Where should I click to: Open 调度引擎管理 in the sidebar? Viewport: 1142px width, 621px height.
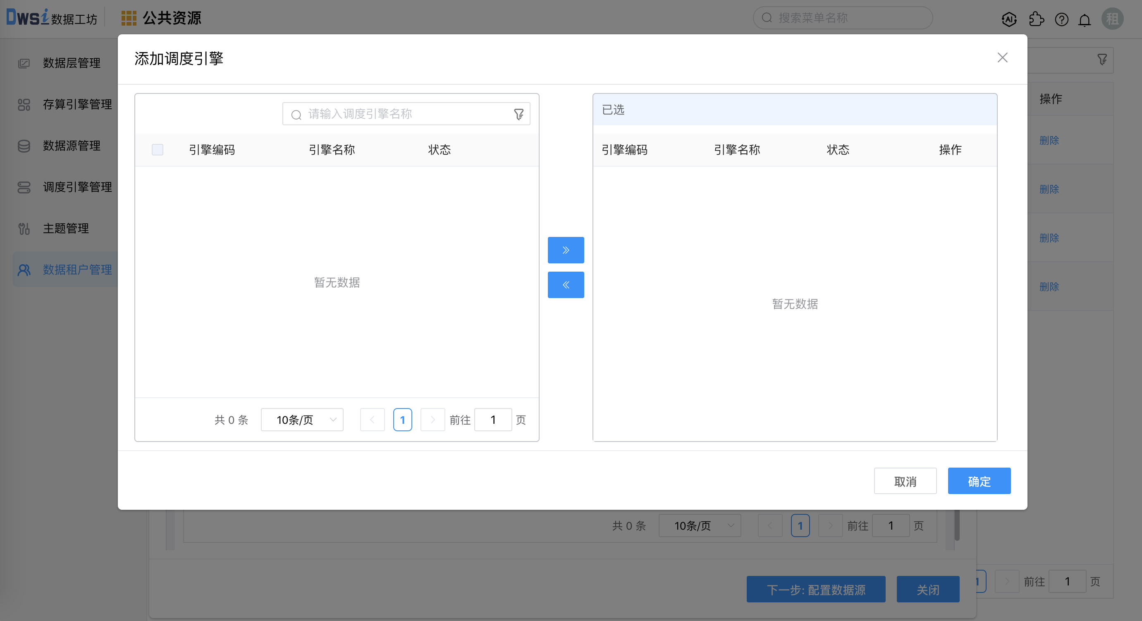click(x=77, y=187)
